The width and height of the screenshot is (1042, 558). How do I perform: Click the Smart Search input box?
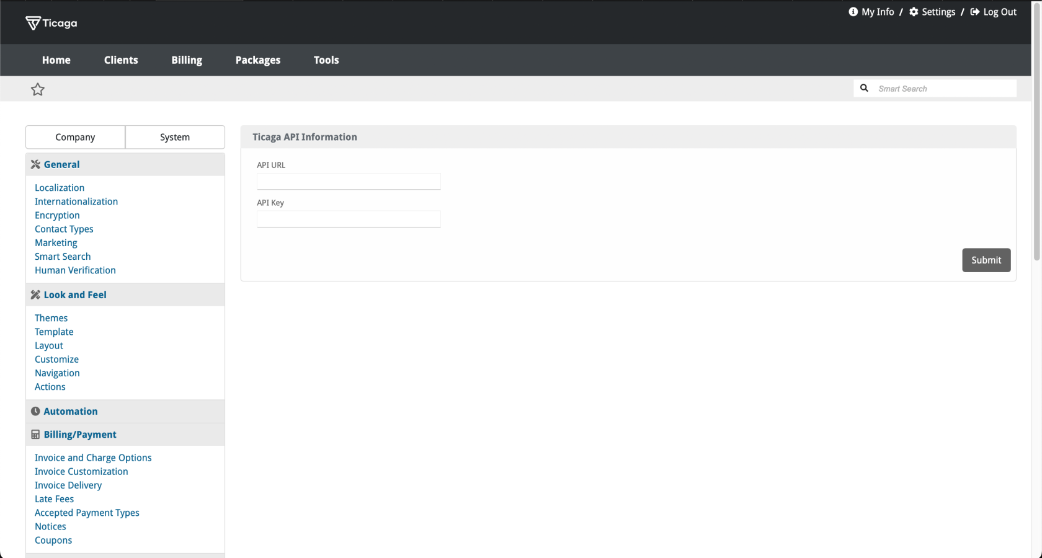pyautogui.click(x=945, y=89)
